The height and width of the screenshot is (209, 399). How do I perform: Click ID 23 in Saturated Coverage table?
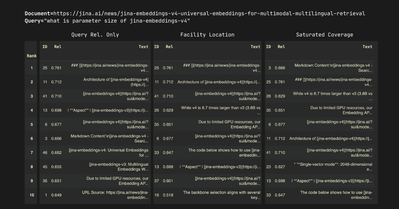(x=268, y=167)
